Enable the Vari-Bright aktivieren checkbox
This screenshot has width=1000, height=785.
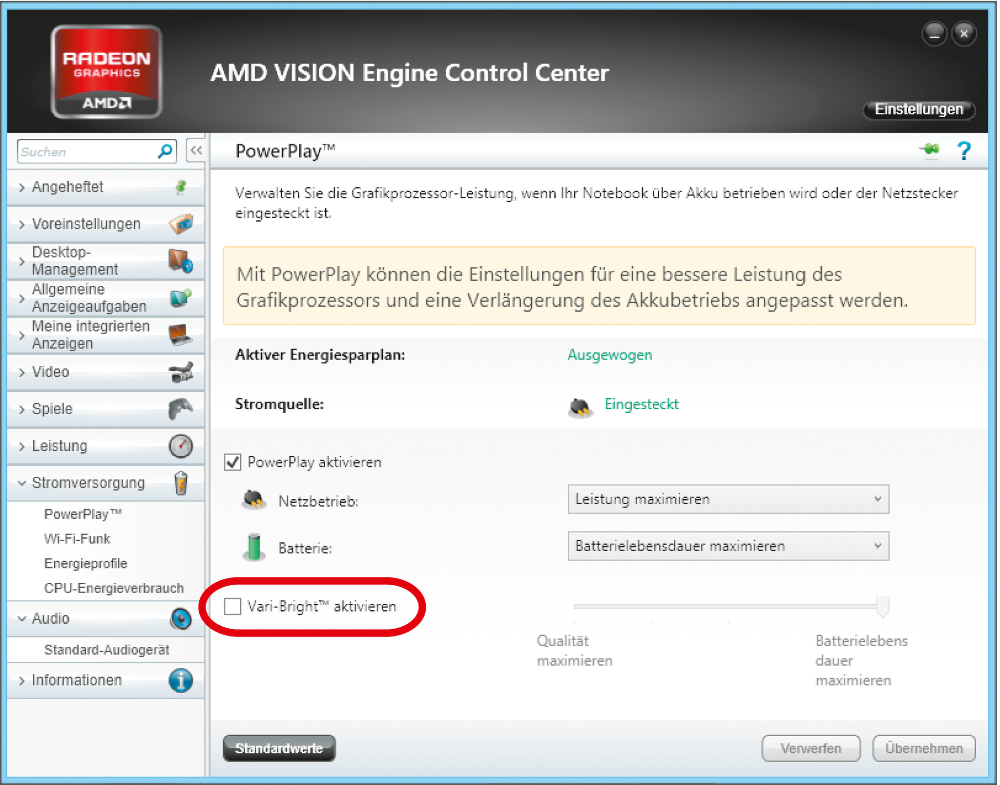(x=233, y=606)
